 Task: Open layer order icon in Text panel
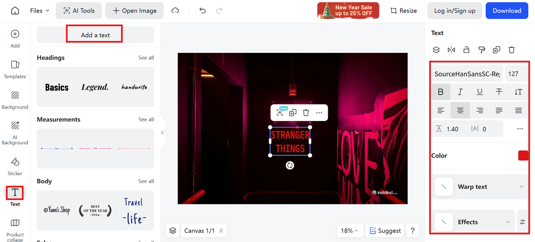click(x=436, y=50)
